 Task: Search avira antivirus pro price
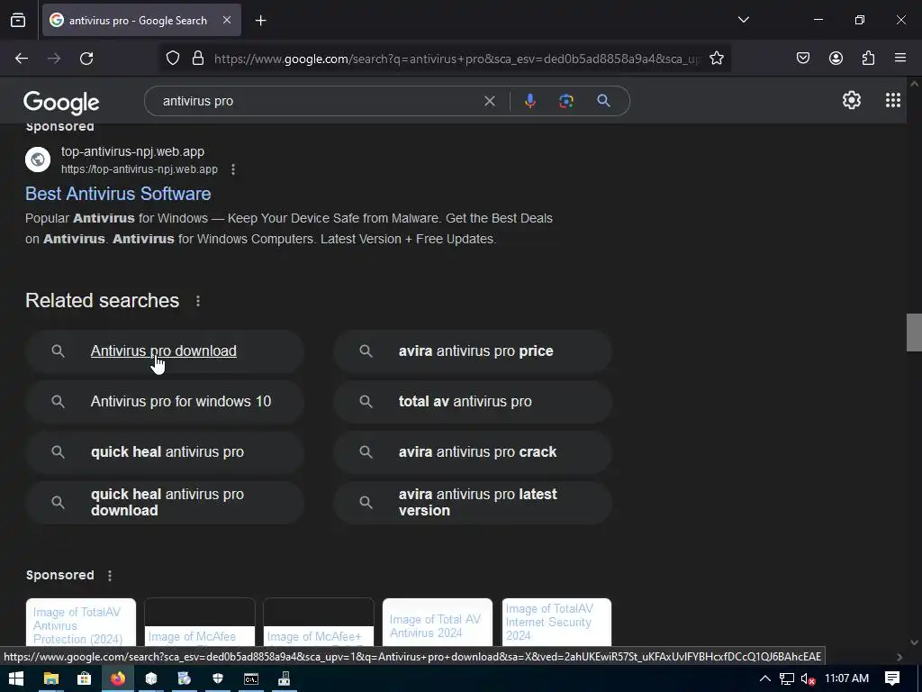(x=473, y=351)
